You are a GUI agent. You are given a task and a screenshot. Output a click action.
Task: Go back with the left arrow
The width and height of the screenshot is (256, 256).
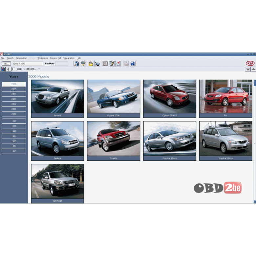click(8, 69)
